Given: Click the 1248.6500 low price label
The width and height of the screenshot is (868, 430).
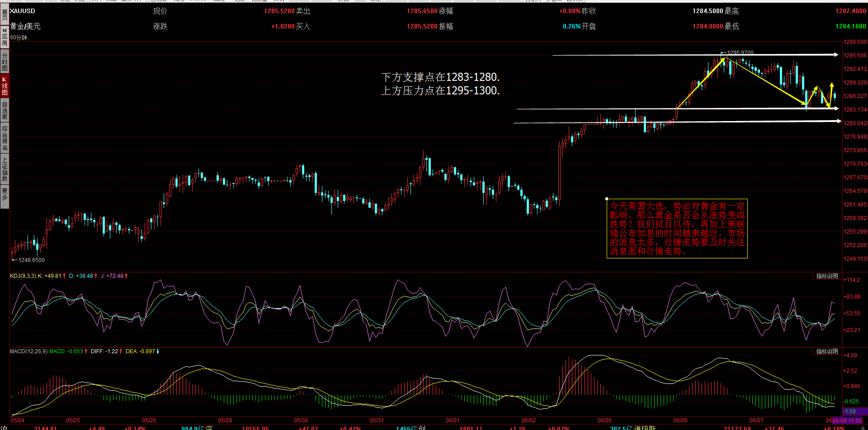Looking at the screenshot, I should coord(31,260).
